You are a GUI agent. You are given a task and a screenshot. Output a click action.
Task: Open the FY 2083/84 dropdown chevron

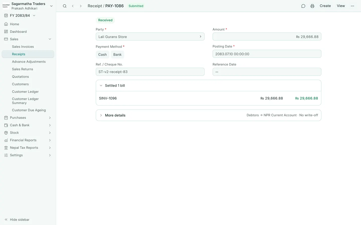coord(34,15)
